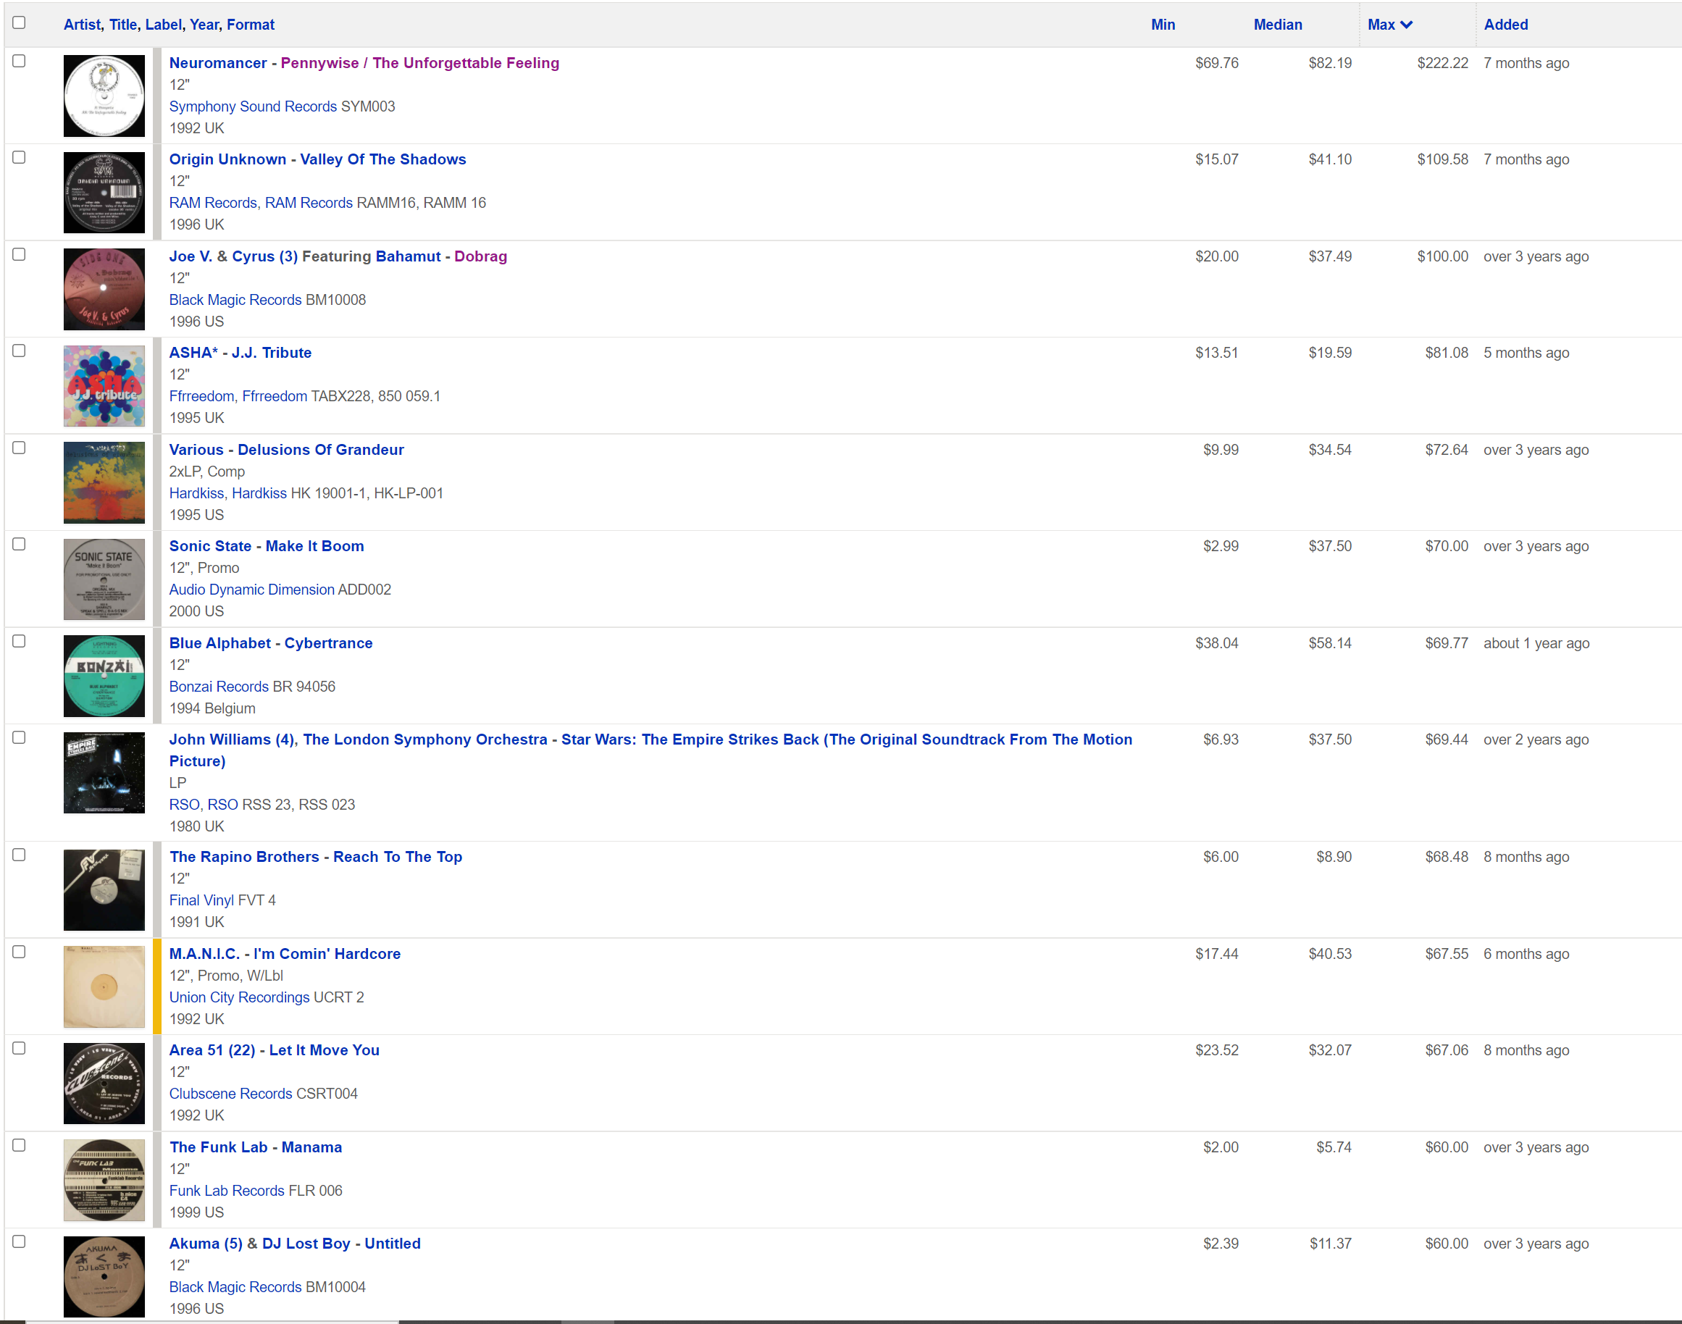Open Final Vinyl label link
The height and width of the screenshot is (1324, 1682).
pyautogui.click(x=201, y=900)
